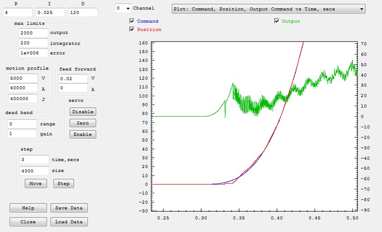Edit the max output limit field
382x232 pixels.
pos(33,33)
